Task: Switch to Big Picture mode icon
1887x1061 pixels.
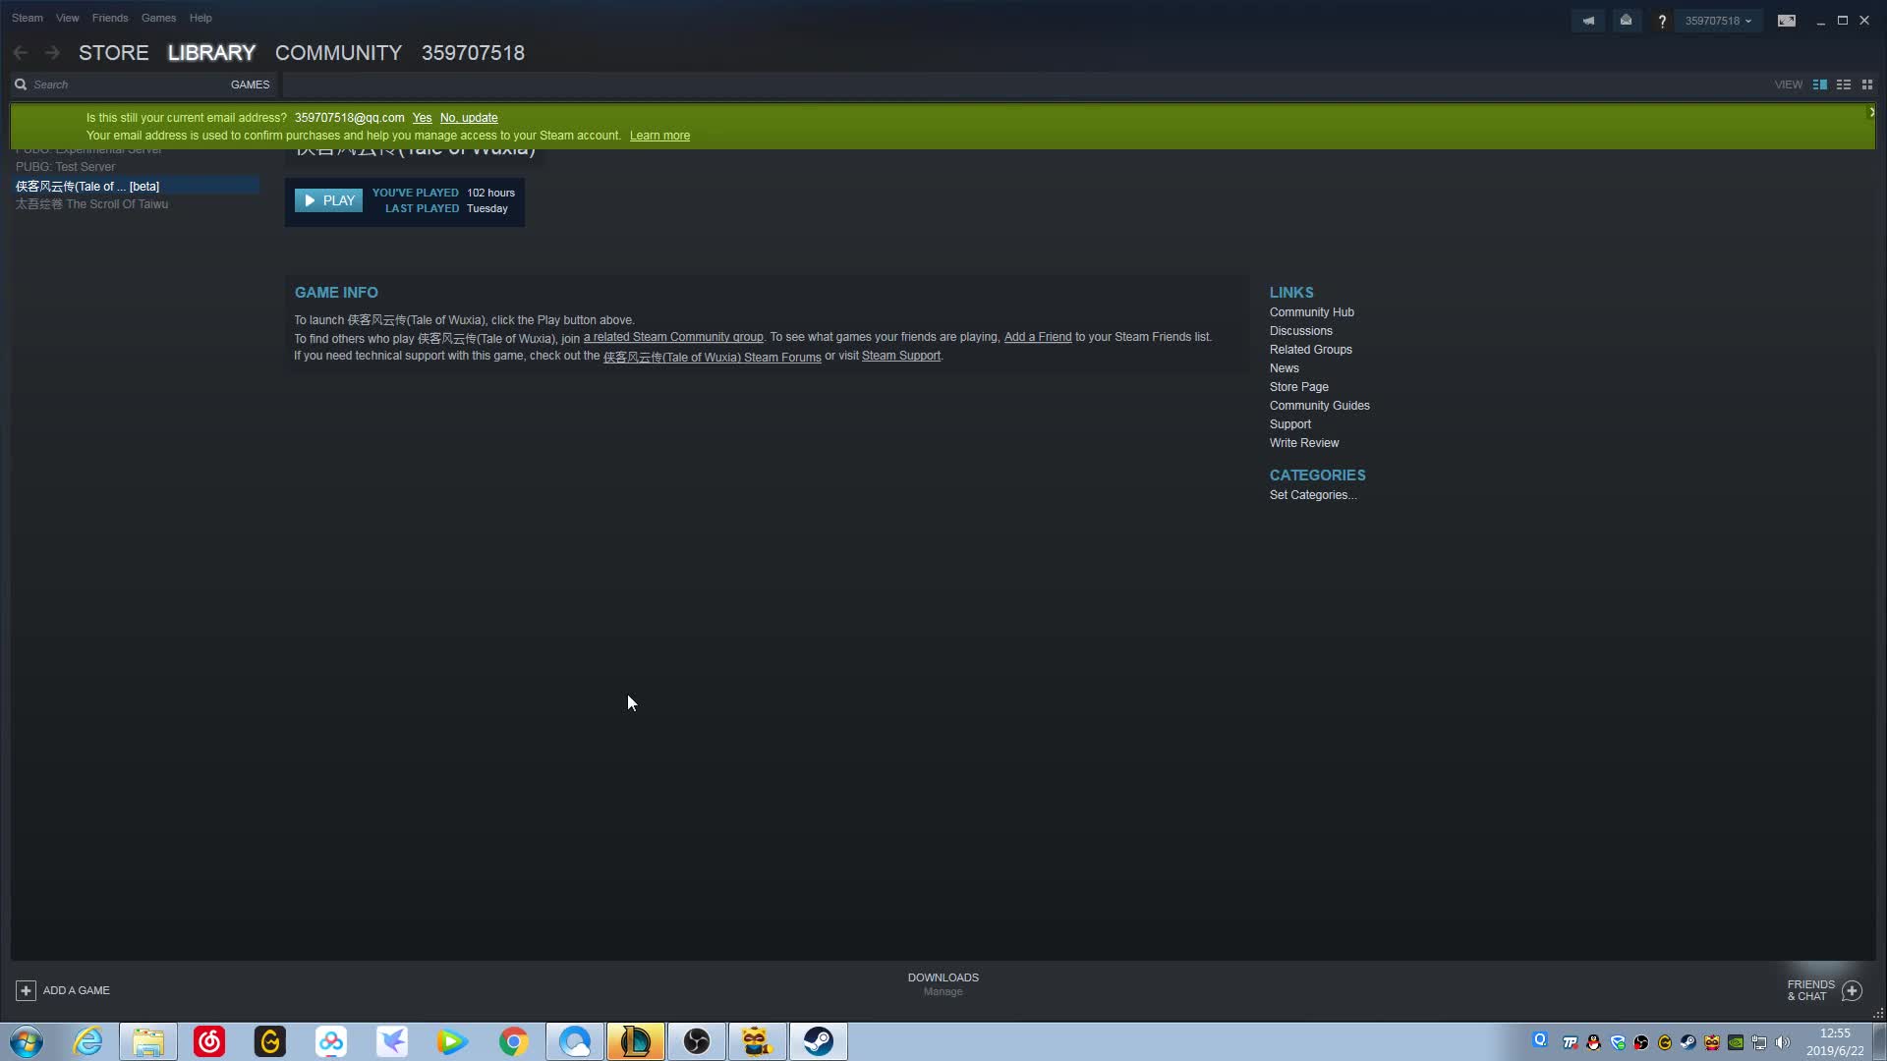Action: pyautogui.click(x=1787, y=21)
